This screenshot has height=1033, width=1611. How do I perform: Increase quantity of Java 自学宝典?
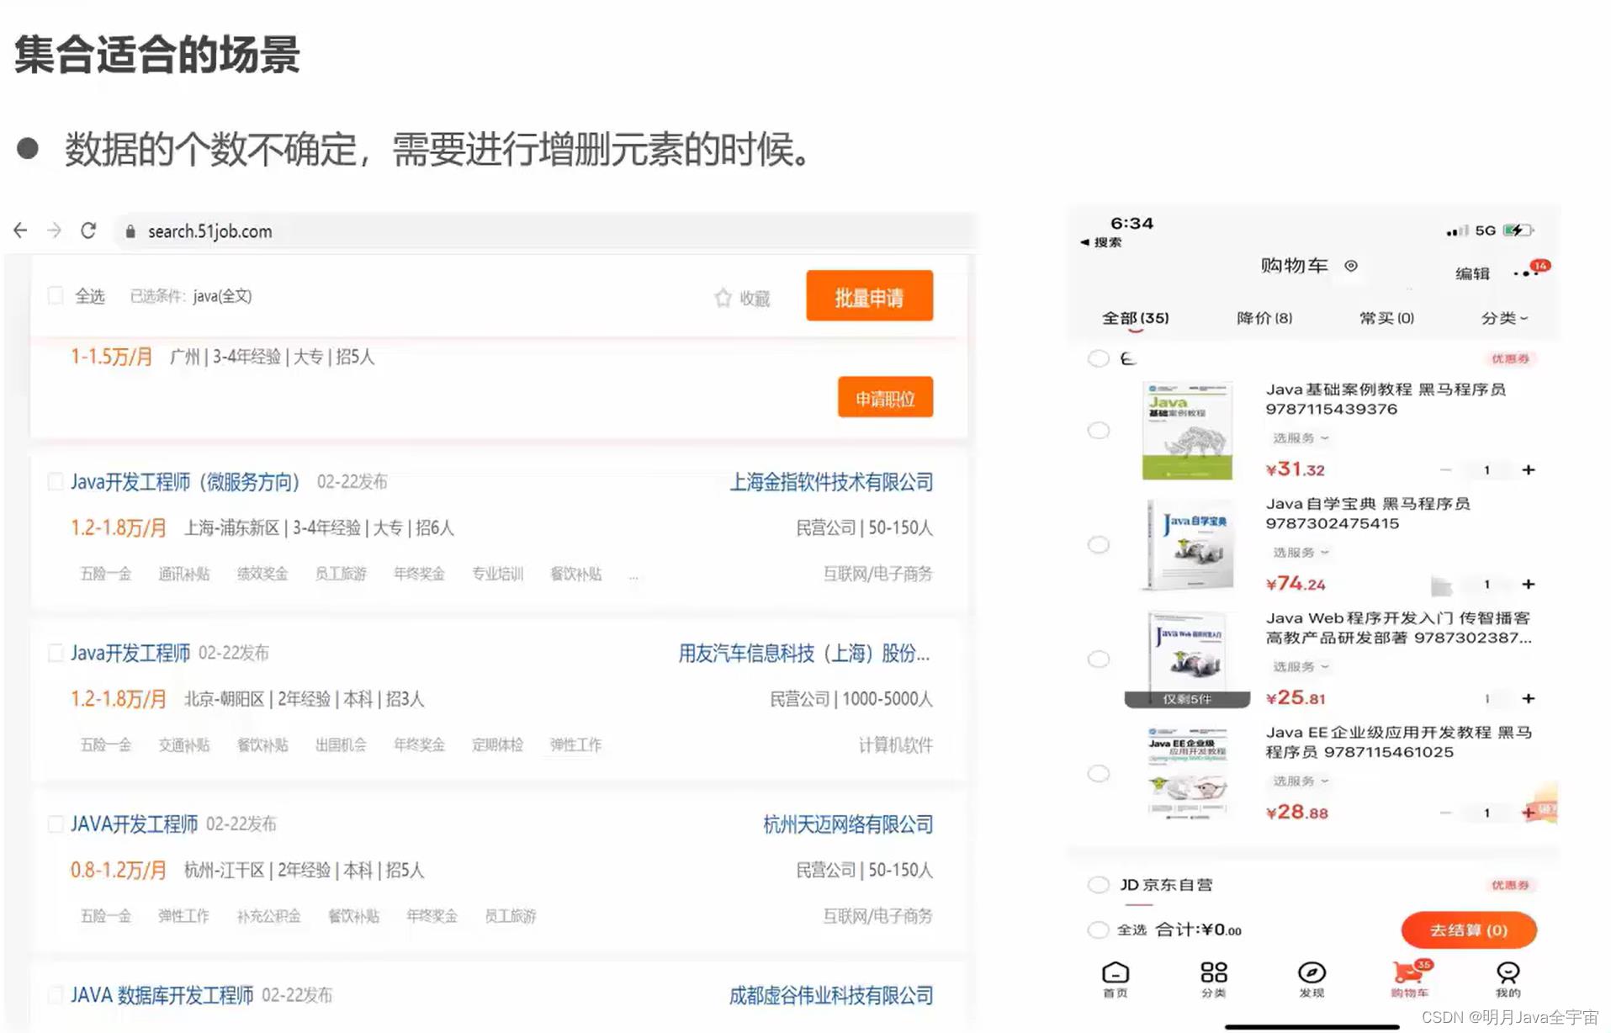(1529, 584)
